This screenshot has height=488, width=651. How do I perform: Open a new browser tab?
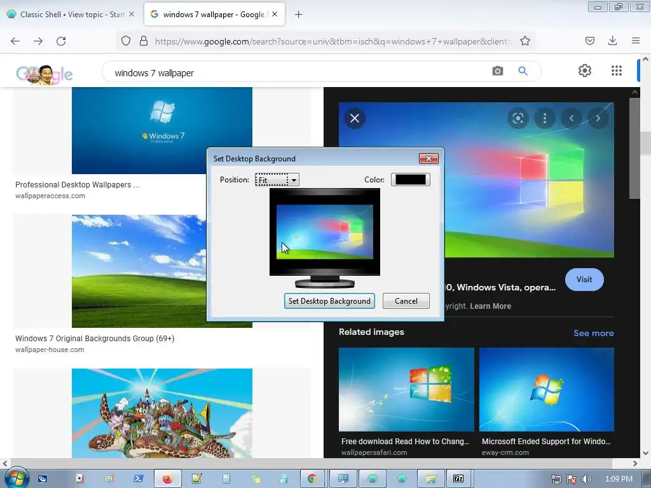pos(299,15)
